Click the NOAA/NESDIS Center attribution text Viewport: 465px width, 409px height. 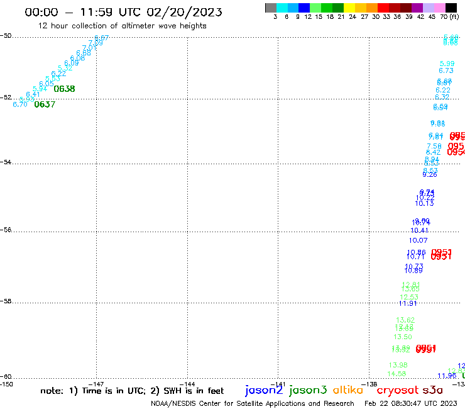tap(253, 403)
